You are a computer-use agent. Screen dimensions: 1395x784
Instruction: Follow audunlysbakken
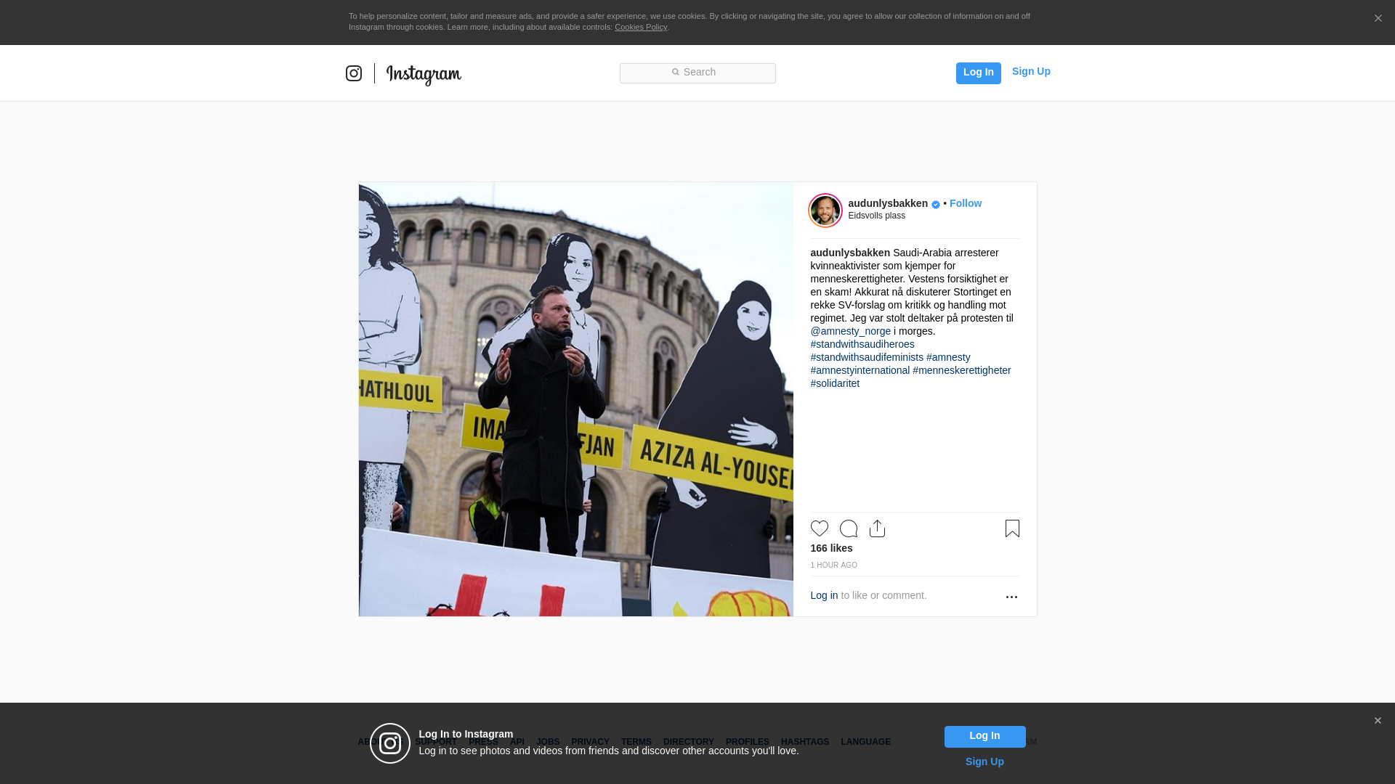tap(965, 203)
